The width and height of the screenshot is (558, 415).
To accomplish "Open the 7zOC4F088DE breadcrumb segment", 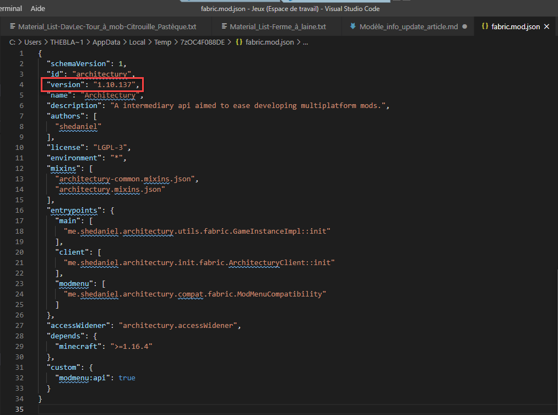I will click(203, 42).
